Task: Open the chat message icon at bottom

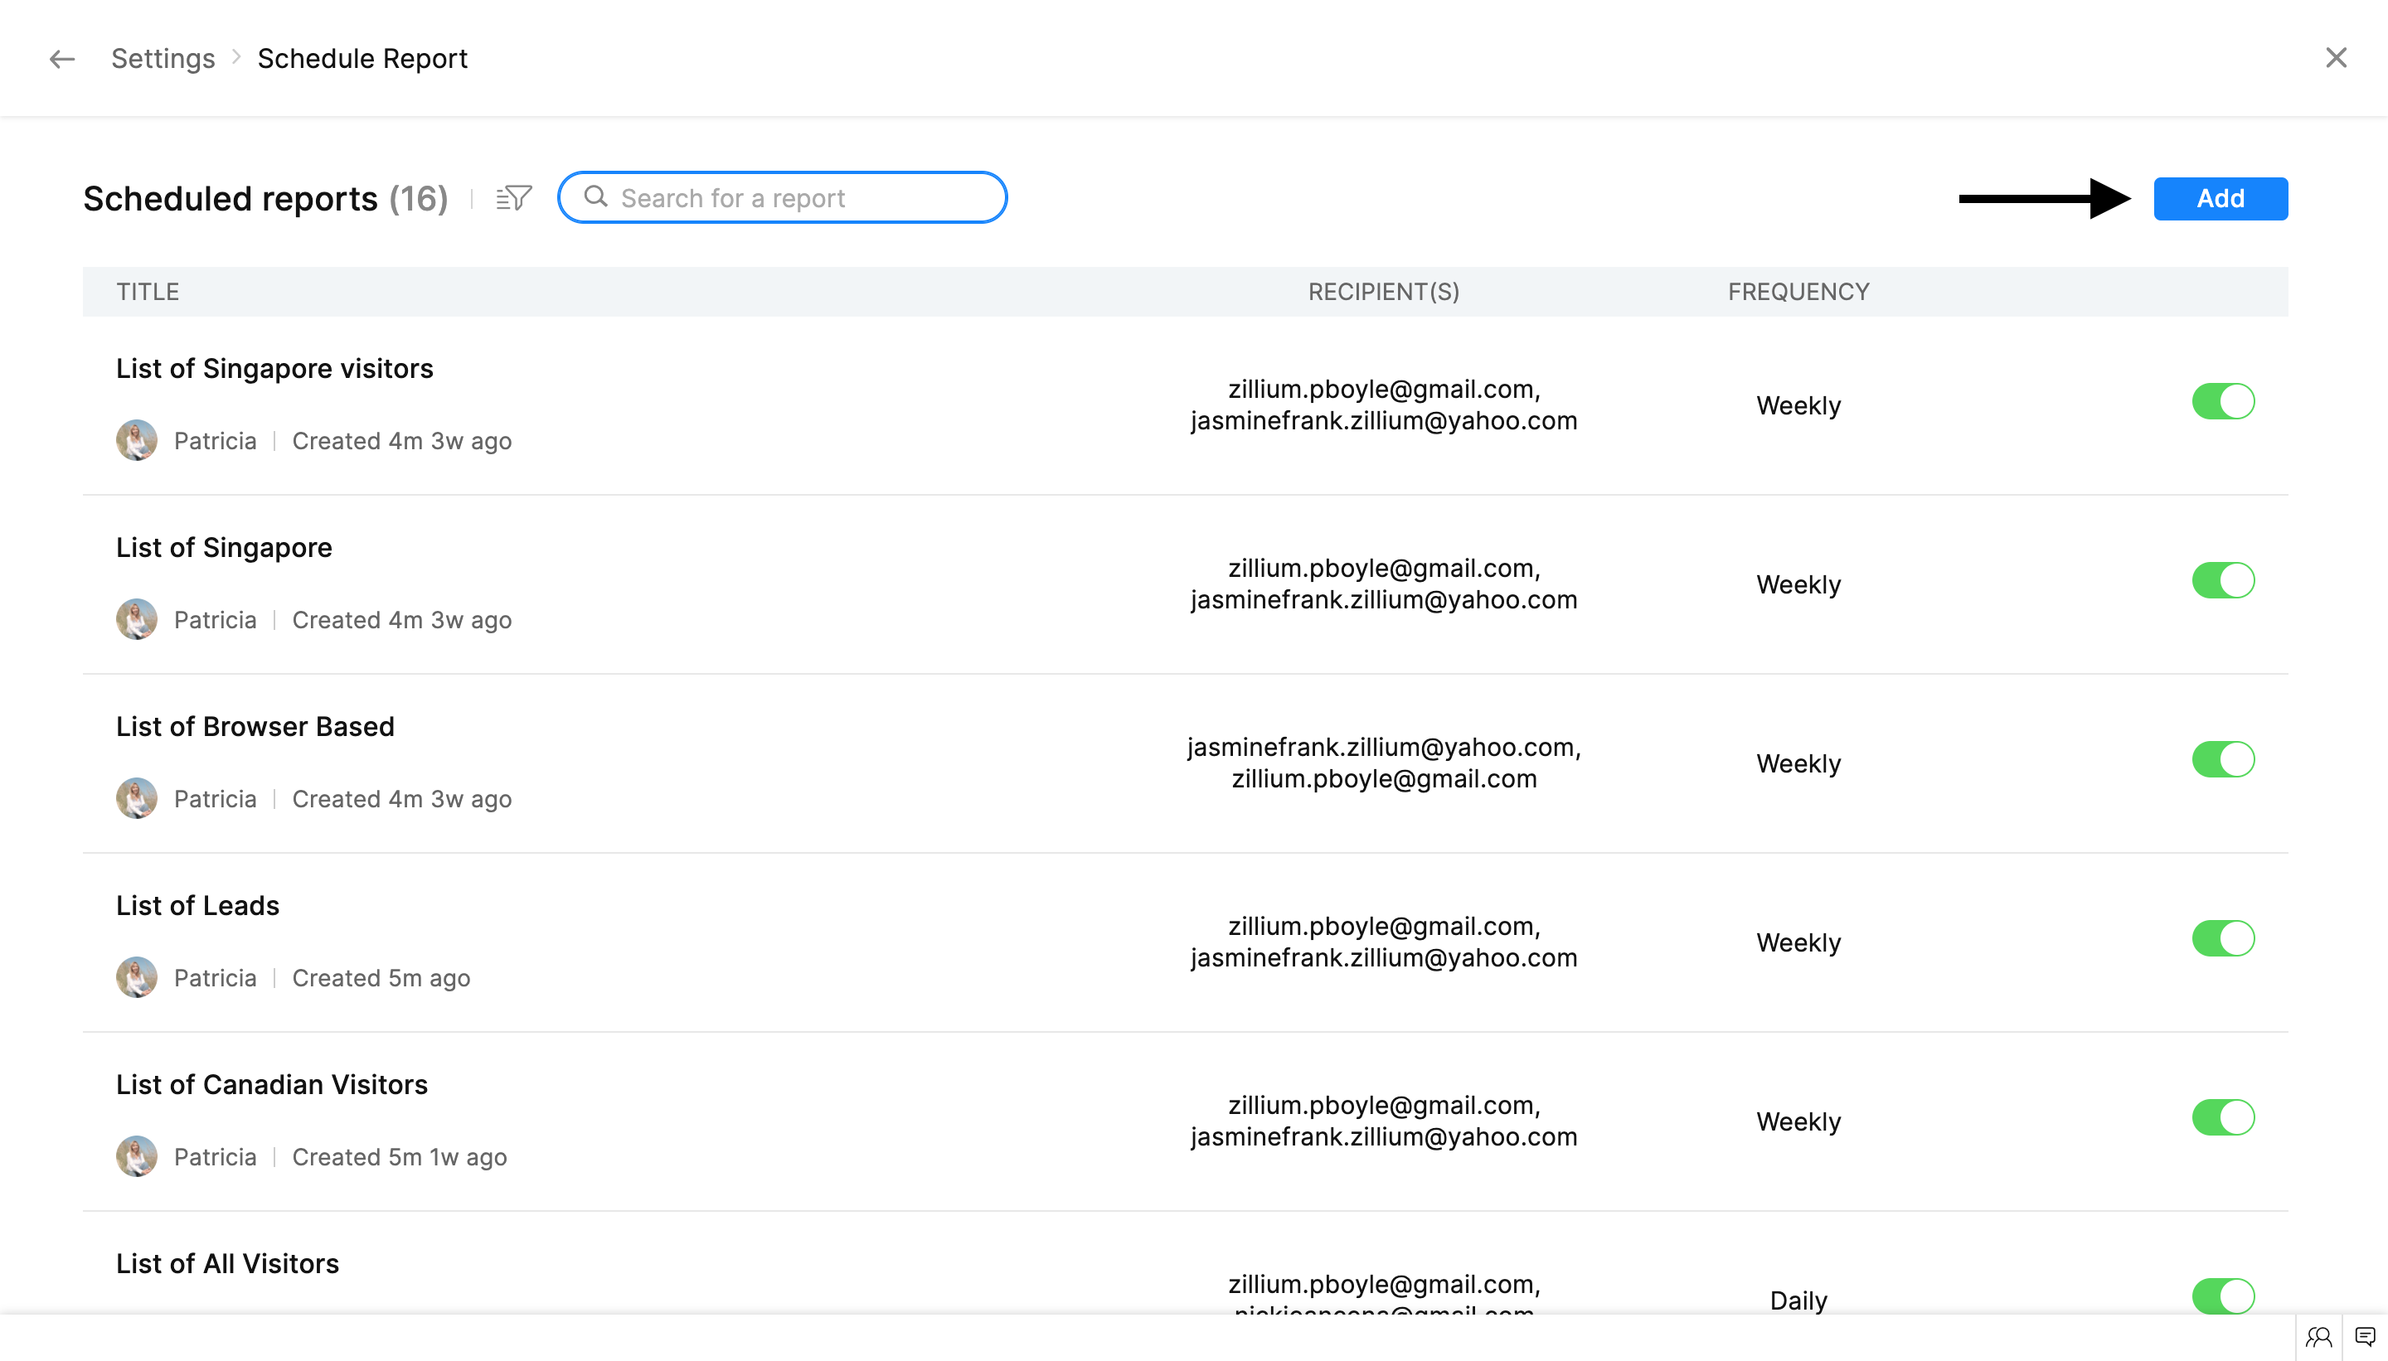Action: pos(2365,1338)
